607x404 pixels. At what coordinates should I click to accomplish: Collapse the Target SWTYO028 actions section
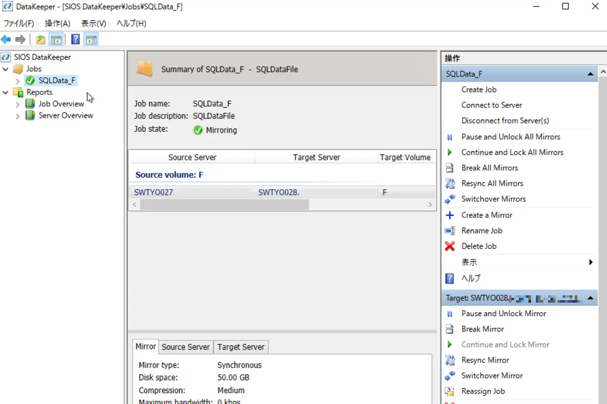590,298
